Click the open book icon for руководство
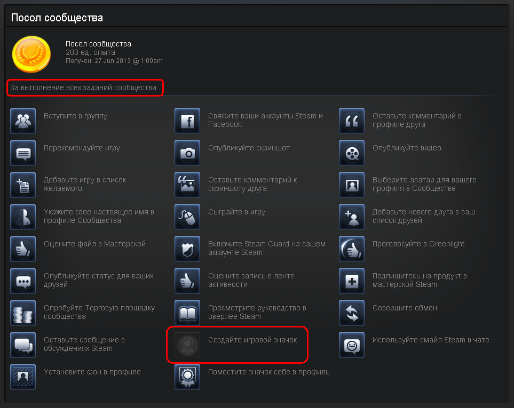 187,313
